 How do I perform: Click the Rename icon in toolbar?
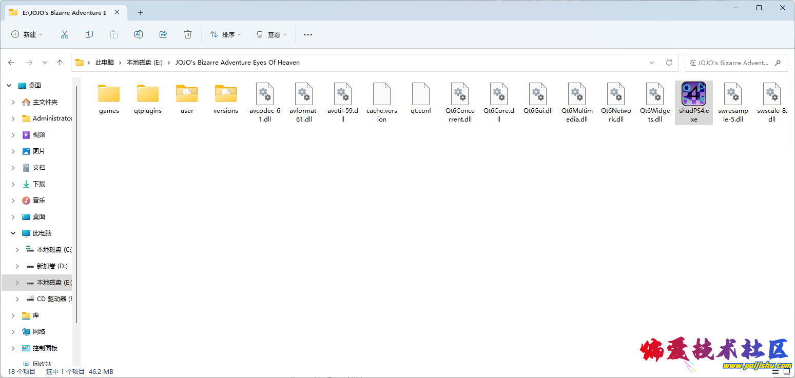pyautogui.click(x=139, y=34)
